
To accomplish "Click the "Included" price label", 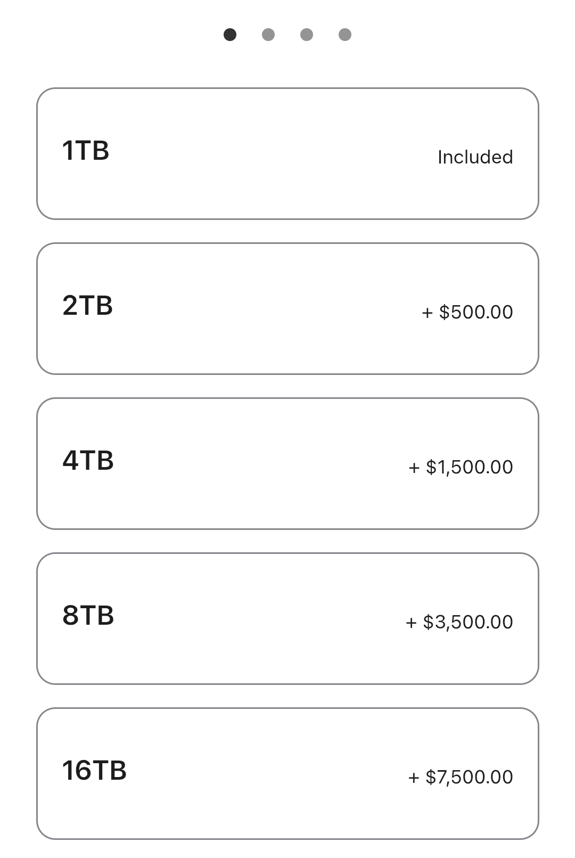I will [x=475, y=157].
